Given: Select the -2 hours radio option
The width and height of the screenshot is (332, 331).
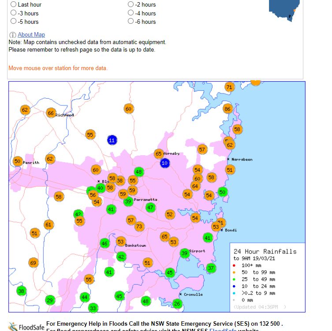Looking at the screenshot, I should pos(131,4).
